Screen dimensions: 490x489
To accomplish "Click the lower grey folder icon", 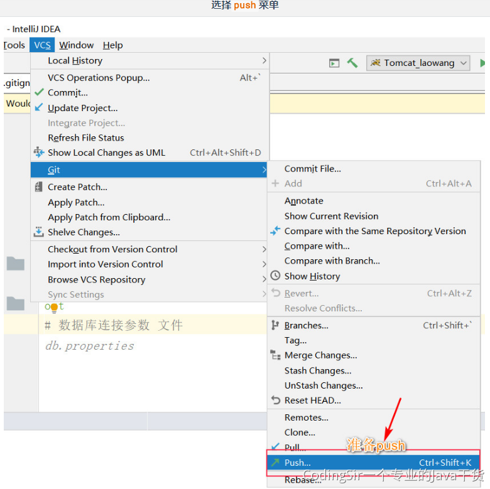I will [16, 304].
